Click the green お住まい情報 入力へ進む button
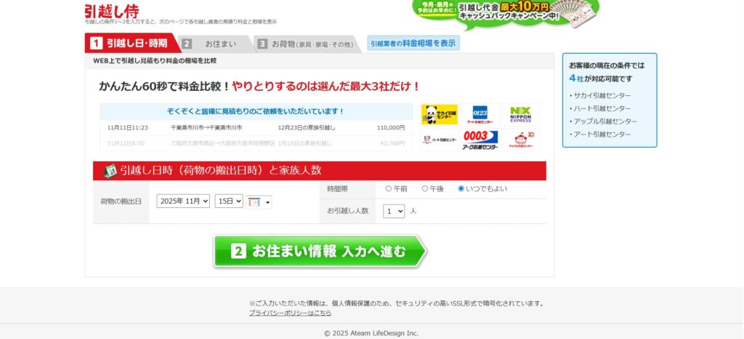The image size is (744, 339). click(320, 252)
